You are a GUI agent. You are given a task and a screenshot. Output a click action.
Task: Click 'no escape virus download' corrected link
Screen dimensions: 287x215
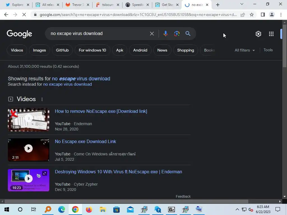click(x=81, y=79)
